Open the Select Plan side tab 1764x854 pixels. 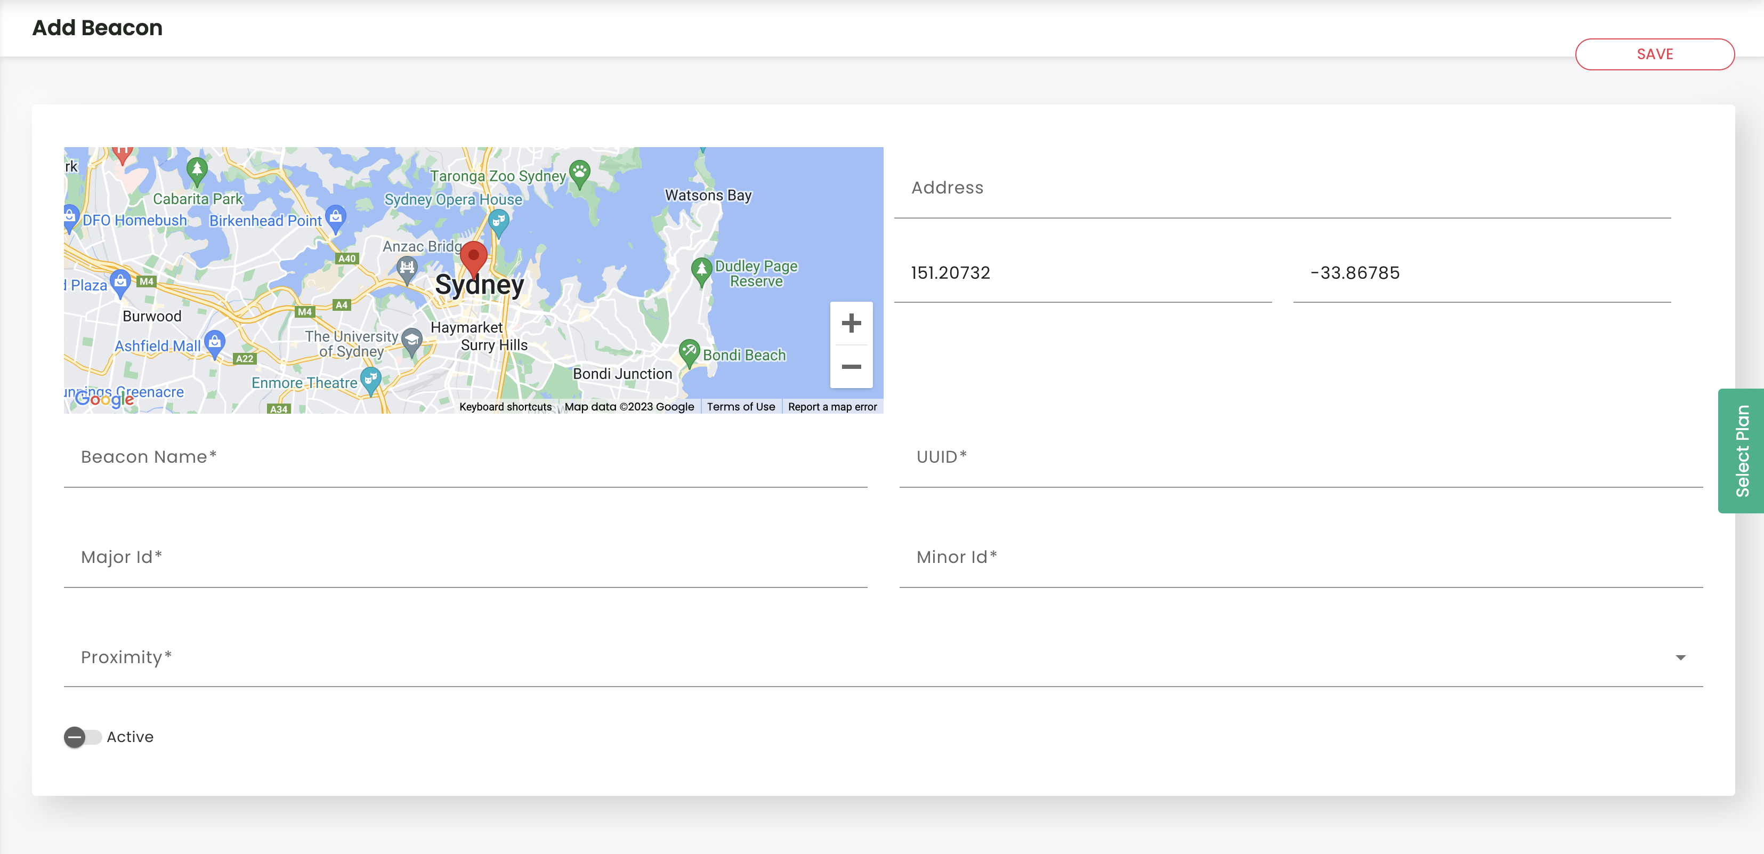click(x=1740, y=450)
